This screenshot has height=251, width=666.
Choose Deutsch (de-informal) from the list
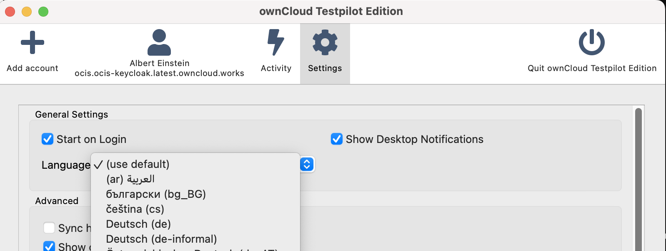coord(161,239)
